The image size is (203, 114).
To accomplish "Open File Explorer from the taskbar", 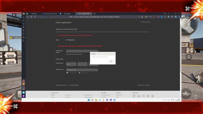I will coord(96,100).
